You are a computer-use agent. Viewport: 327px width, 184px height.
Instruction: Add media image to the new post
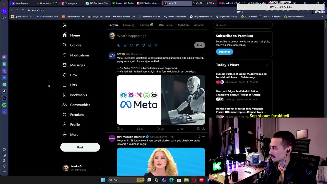tap(119, 45)
